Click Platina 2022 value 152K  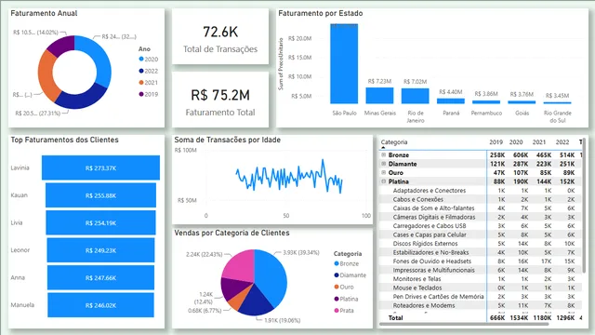tap(567, 181)
